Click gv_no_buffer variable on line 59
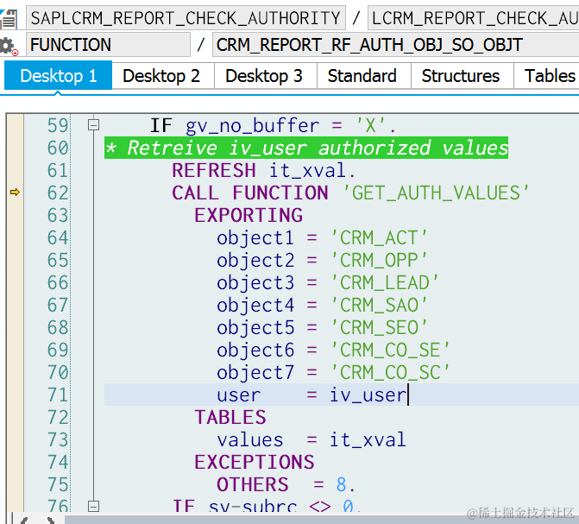This screenshot has height=524, width=579. [x=253, y=126]
